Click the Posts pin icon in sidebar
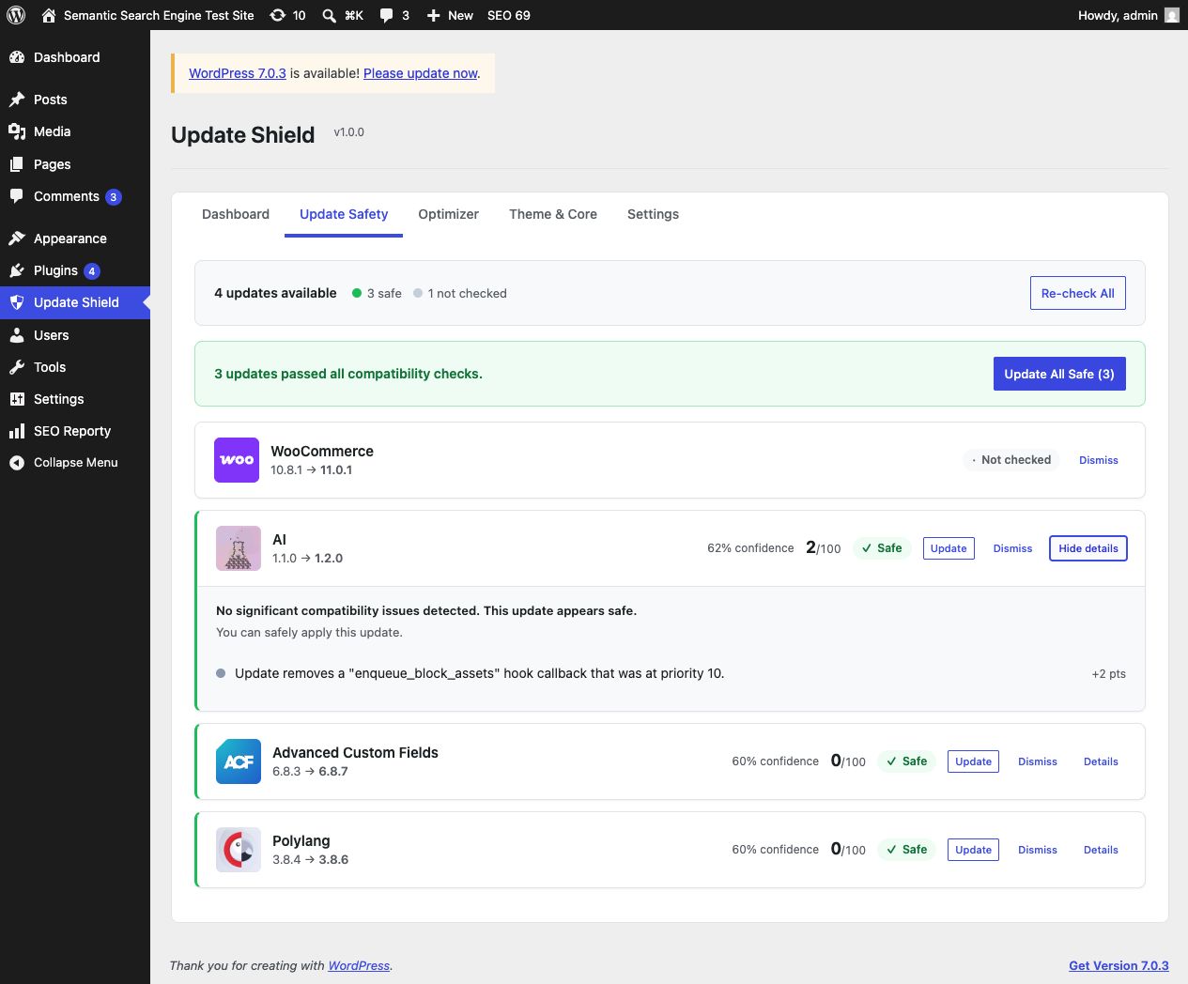 17,100
